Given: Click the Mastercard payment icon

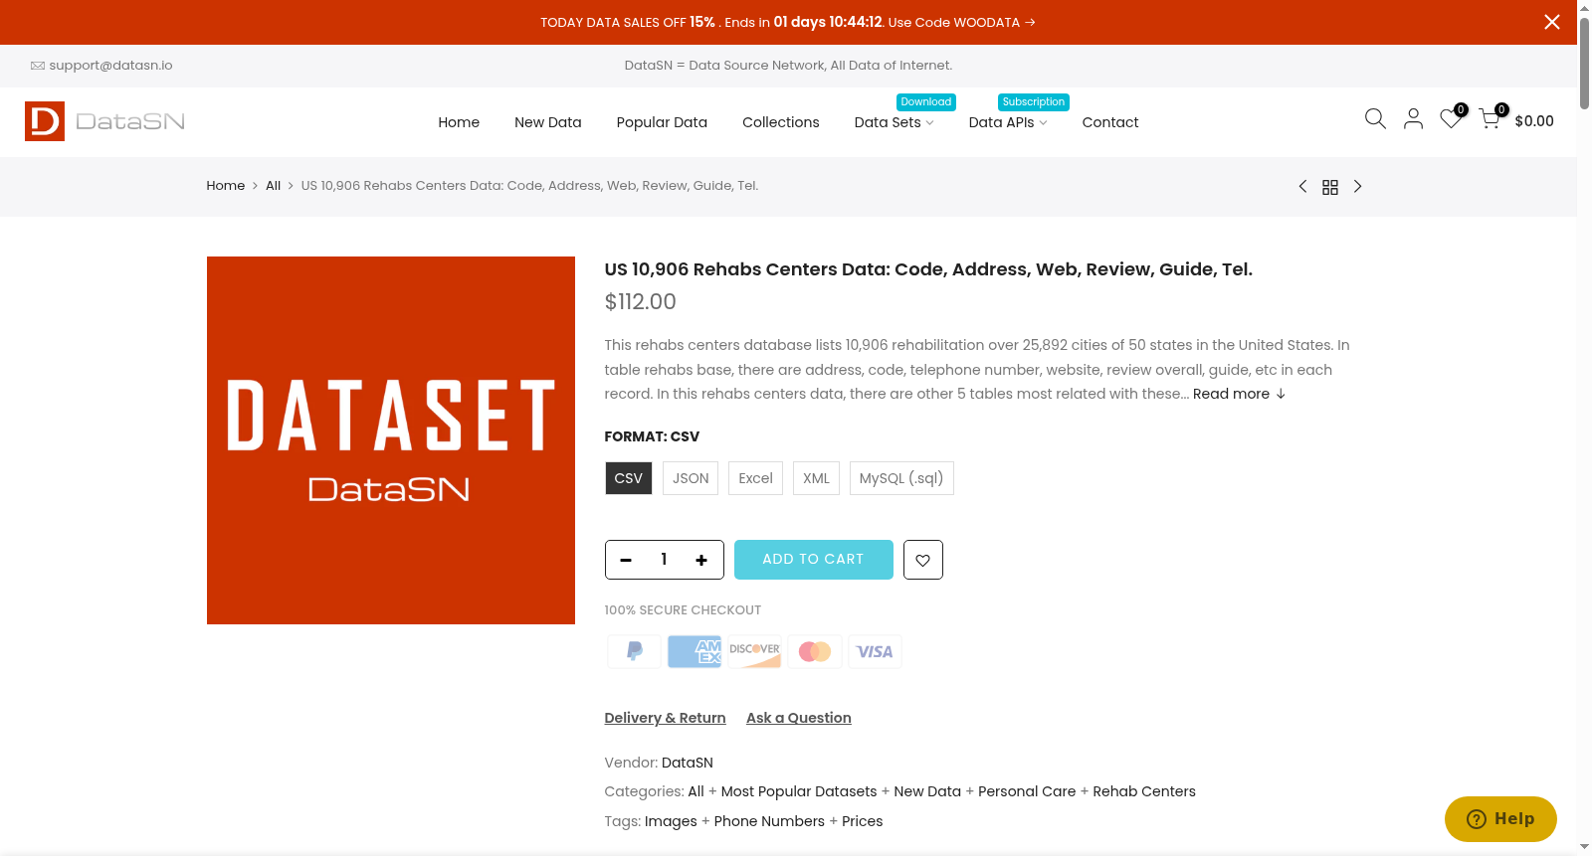Looking at the screenshot, I should 815,652.
